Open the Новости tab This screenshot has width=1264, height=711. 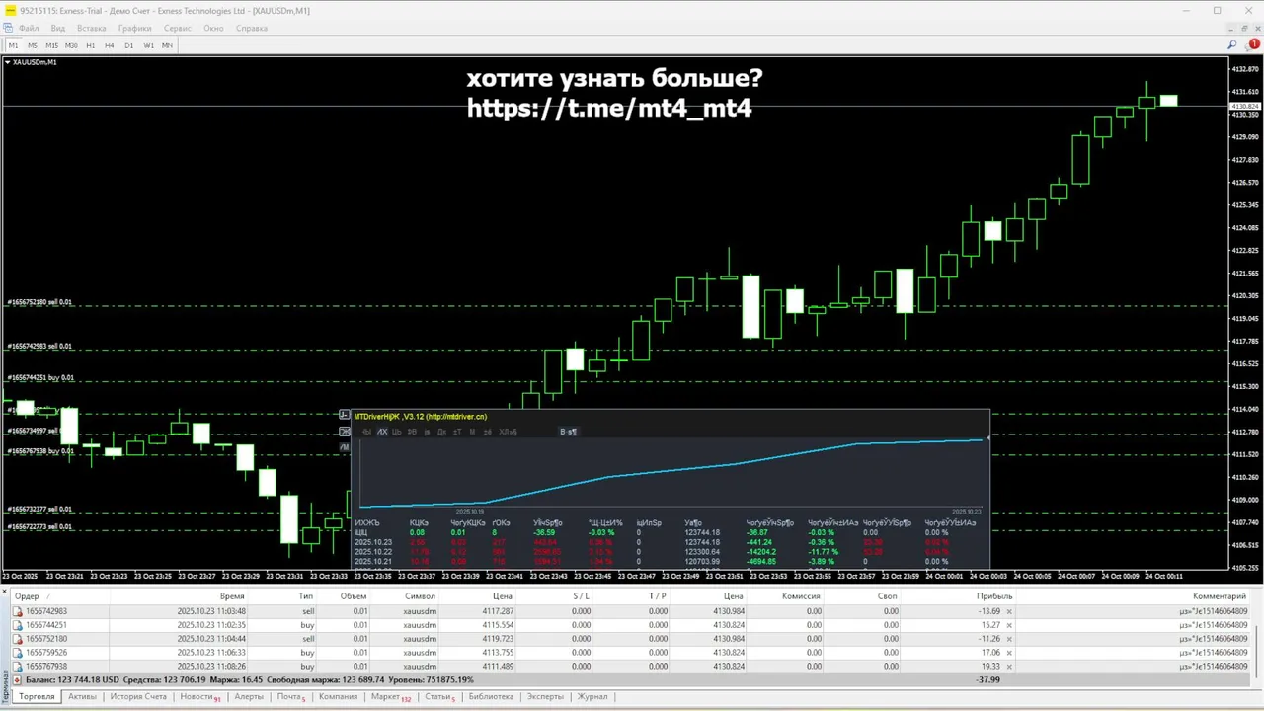(199, 697)
